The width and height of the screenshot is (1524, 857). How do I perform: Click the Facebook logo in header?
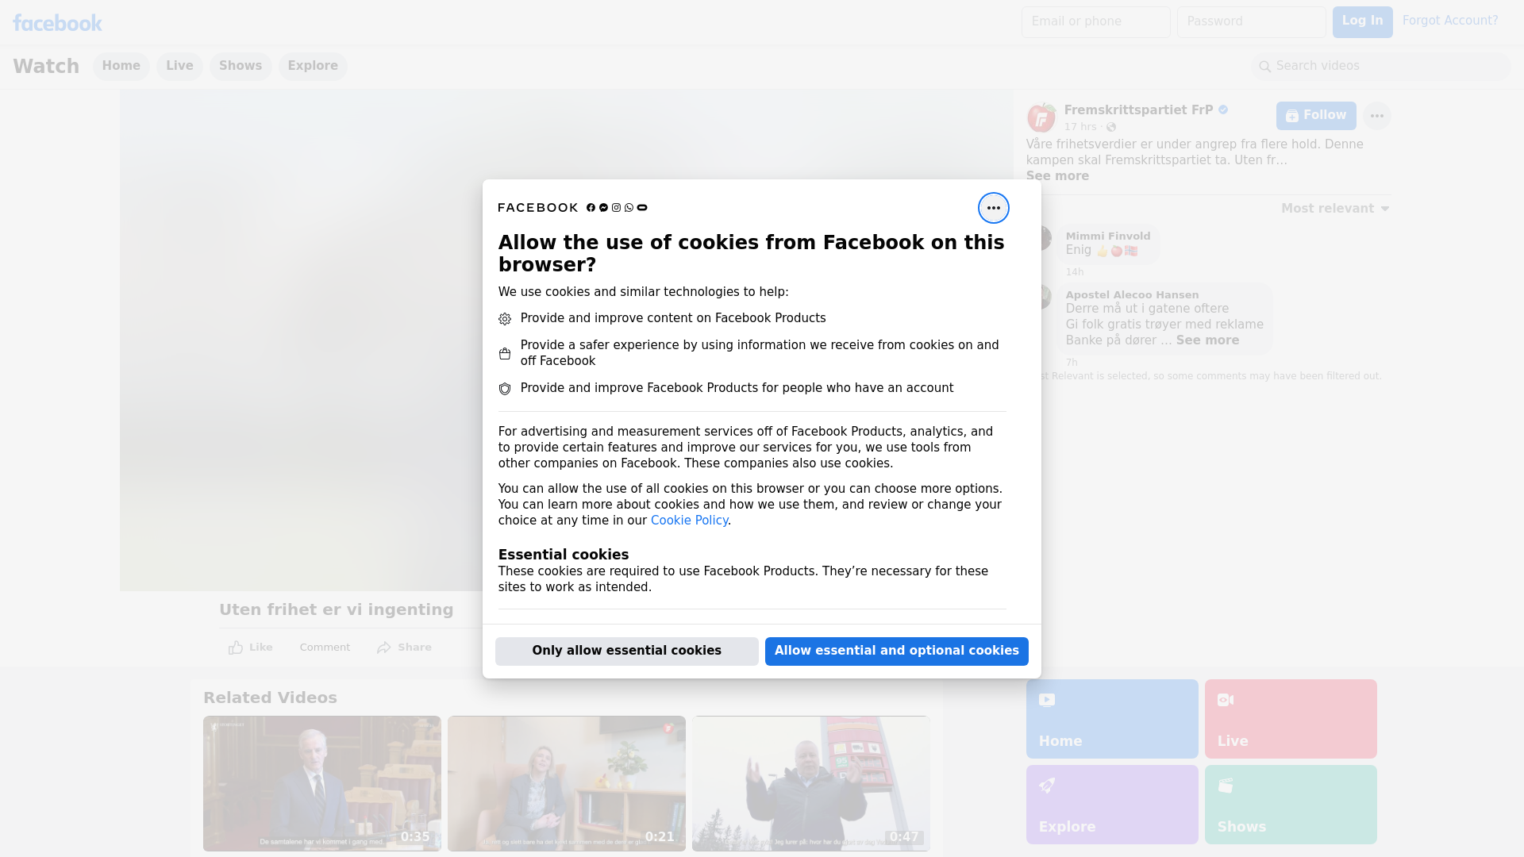click(x=57, y=23)
